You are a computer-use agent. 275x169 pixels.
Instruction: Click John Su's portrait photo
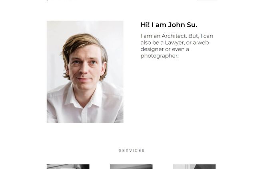pos(85,72)
